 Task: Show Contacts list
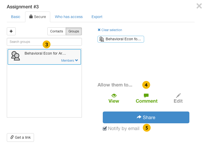(56, 31)
